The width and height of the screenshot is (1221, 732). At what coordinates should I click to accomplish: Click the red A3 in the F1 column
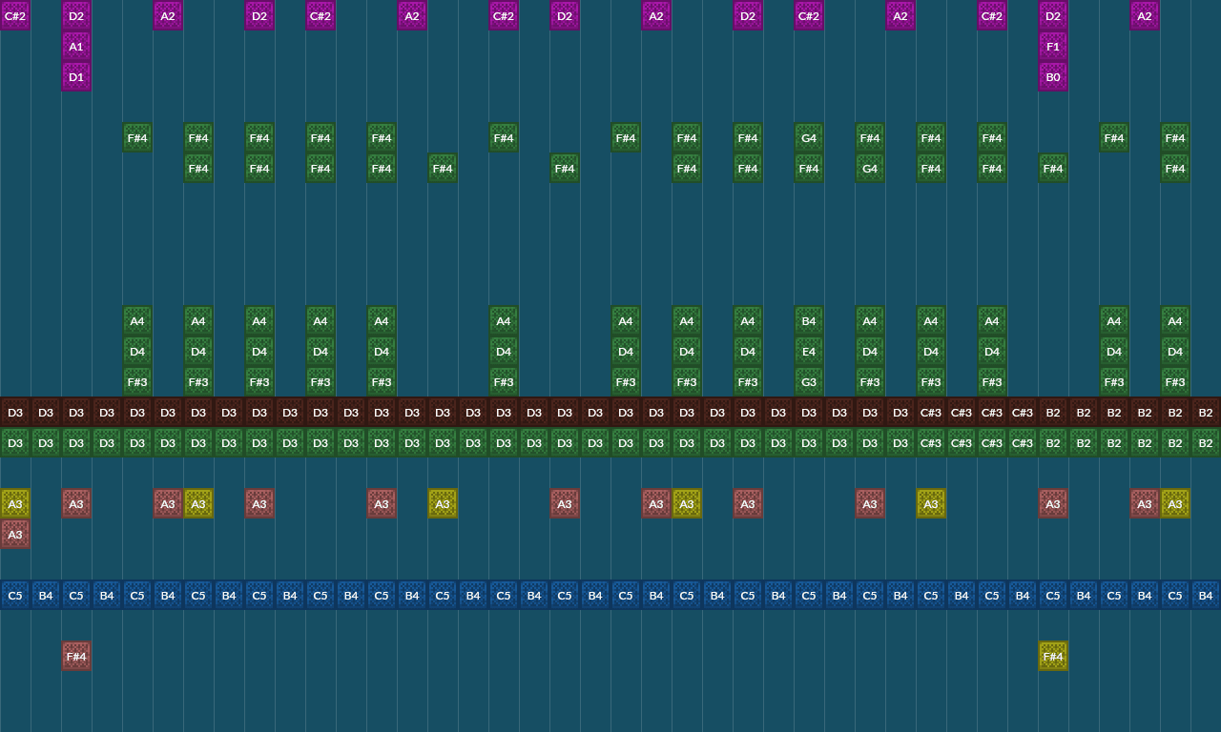click(1053, 504)
